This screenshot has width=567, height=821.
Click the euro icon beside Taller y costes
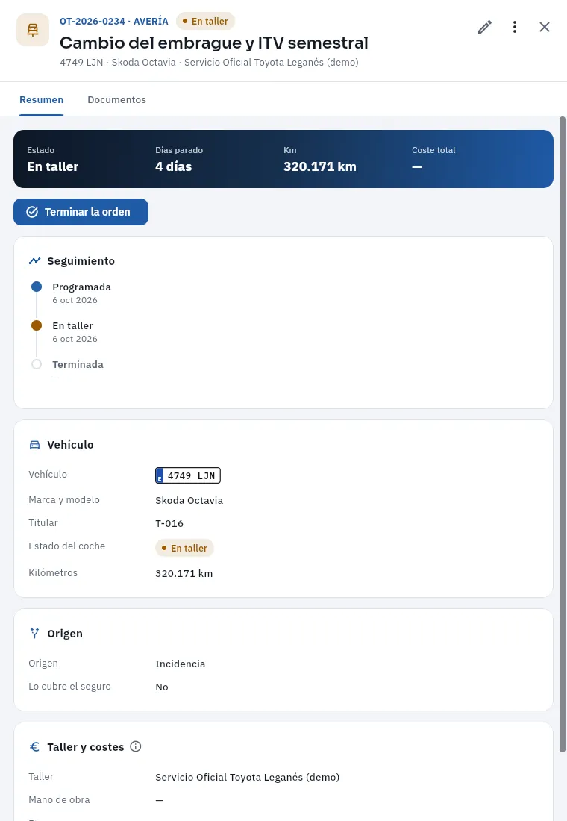(34, 747)
